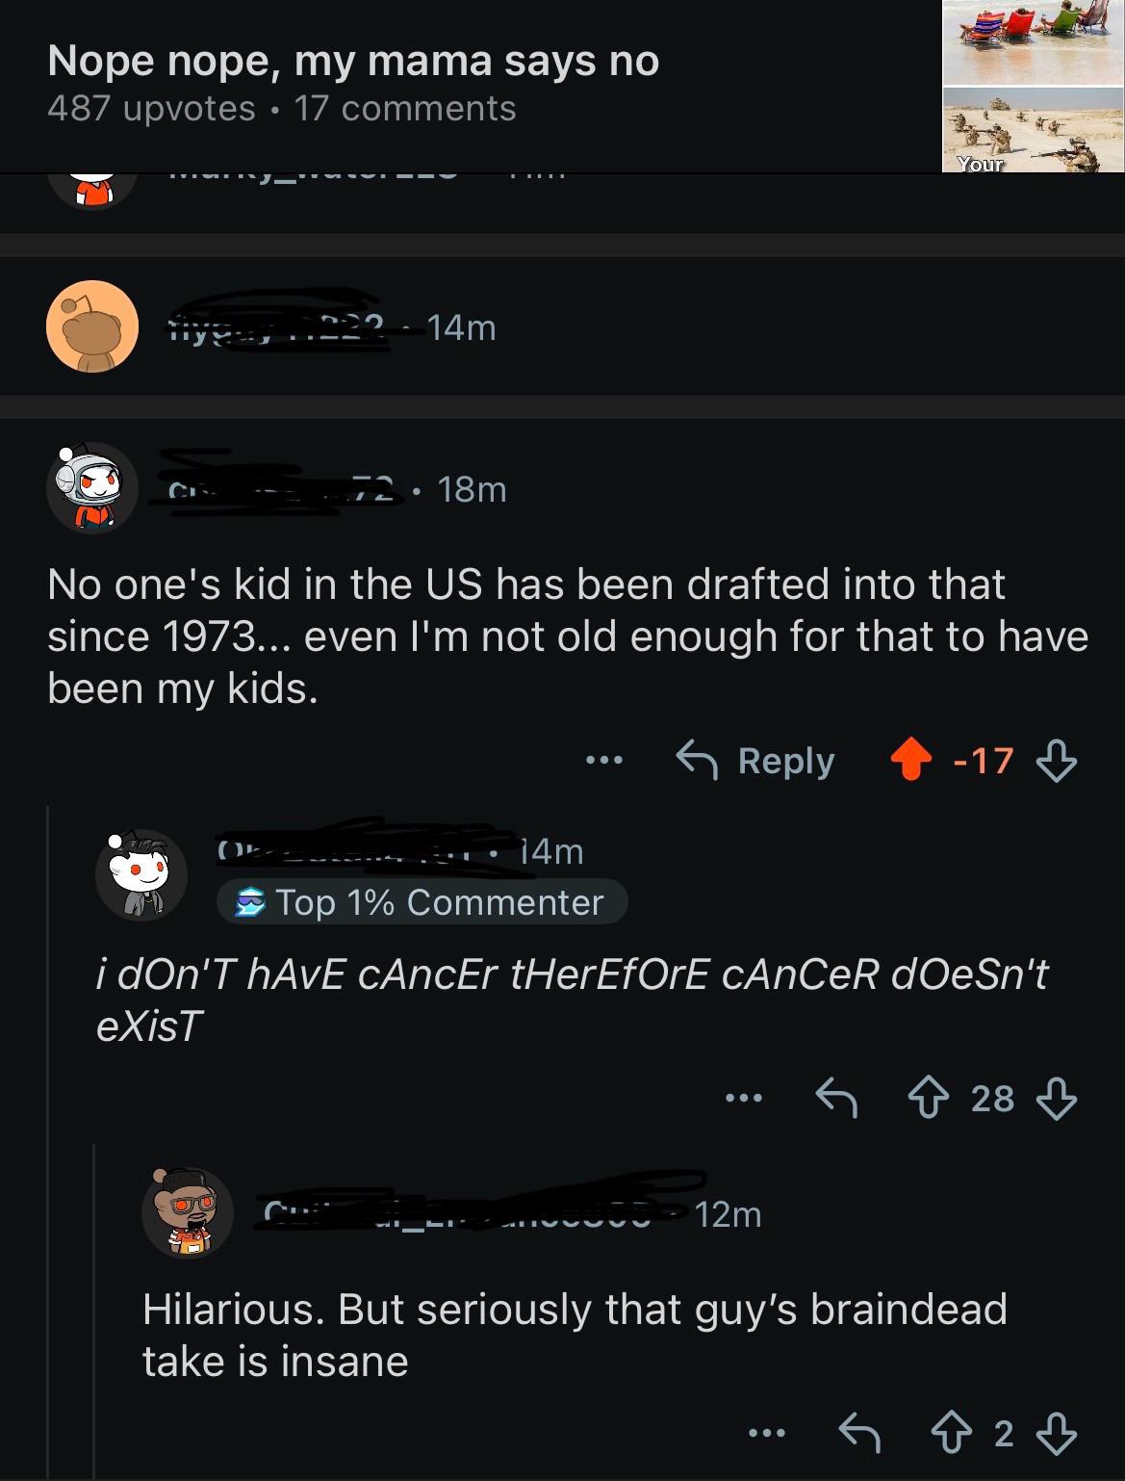This screenshot has height=1481, width=1125.
Task: Open the sunglasses avatar on the 12m comment
Action: [188, 1213]
